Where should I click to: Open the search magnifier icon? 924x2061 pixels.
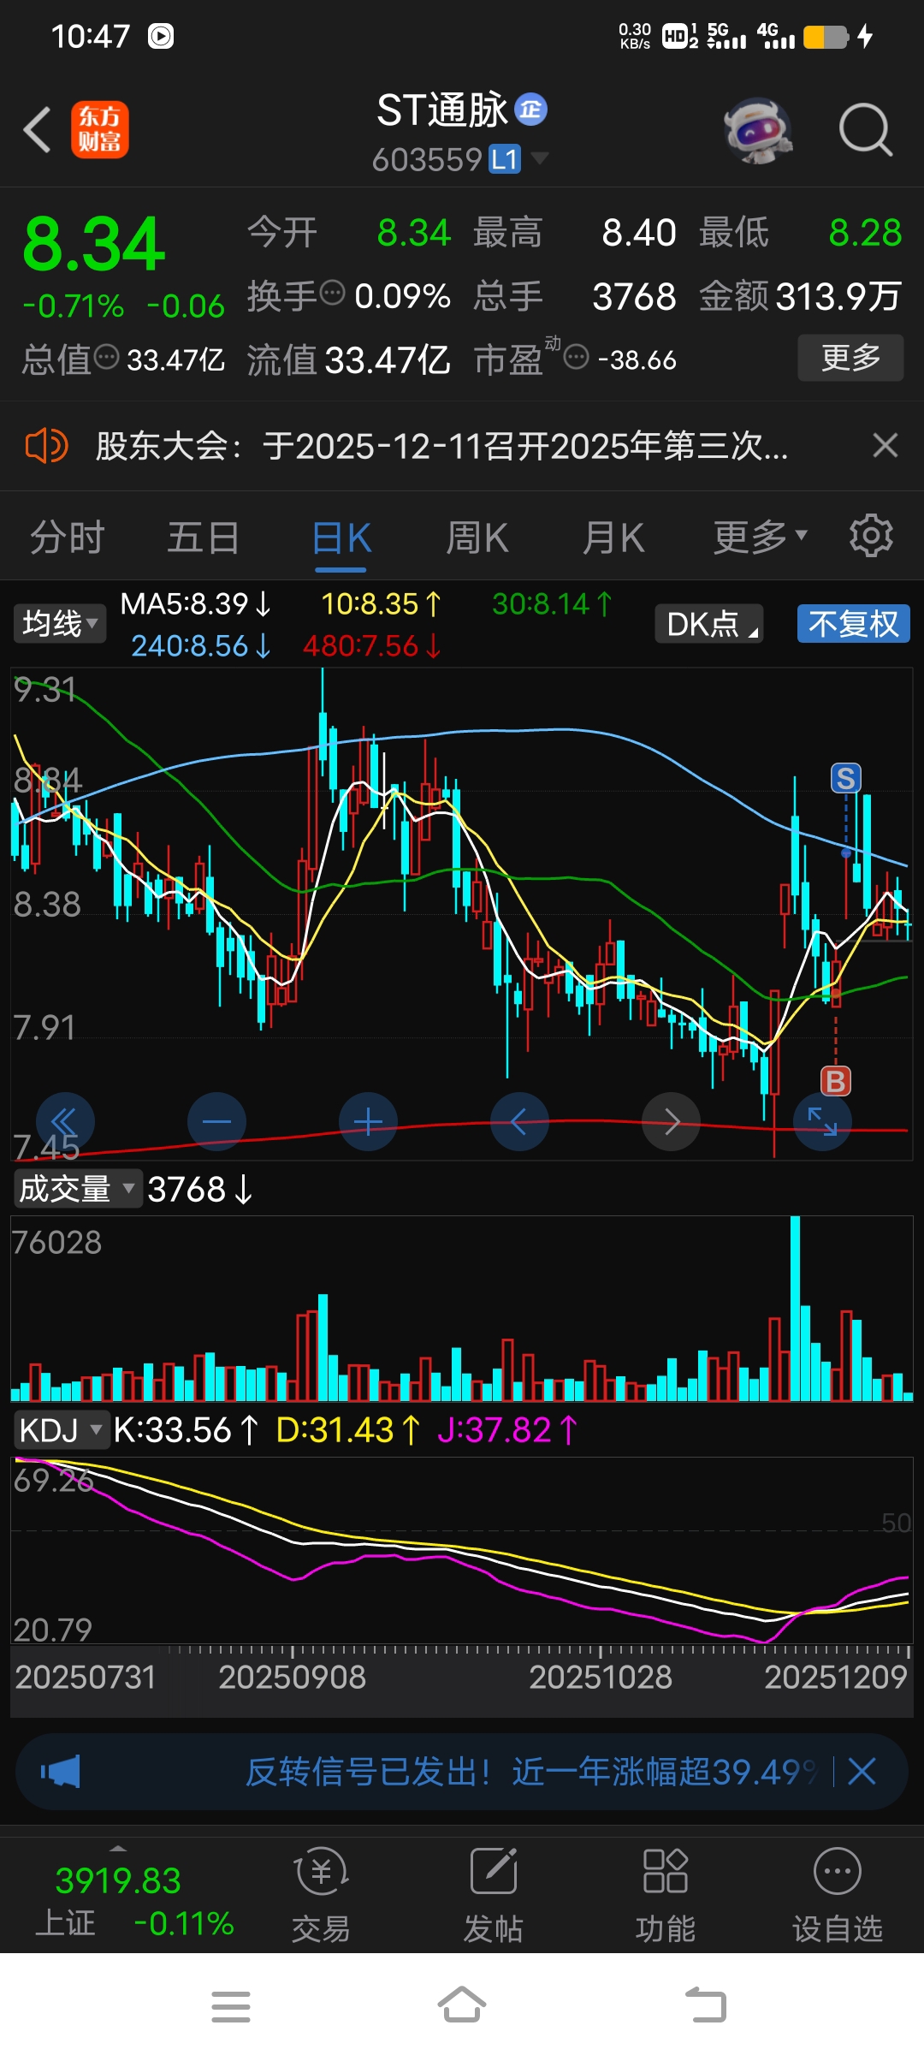click(x=865, y=130)
